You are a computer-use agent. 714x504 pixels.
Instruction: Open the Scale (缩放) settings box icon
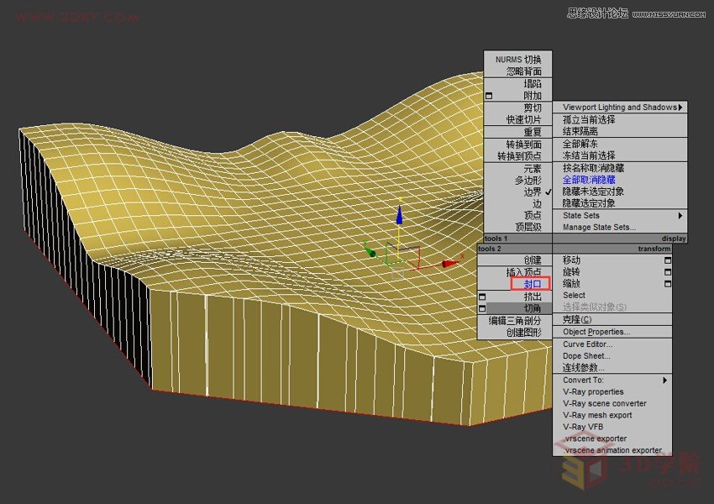point(667,285)
